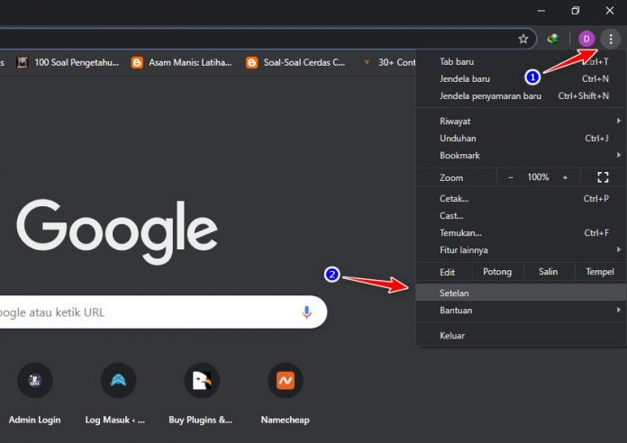Image resolution: width=627 pixels, height=443 pixels.
Task: Expand the Bookmark submenu
Action: 521,156
